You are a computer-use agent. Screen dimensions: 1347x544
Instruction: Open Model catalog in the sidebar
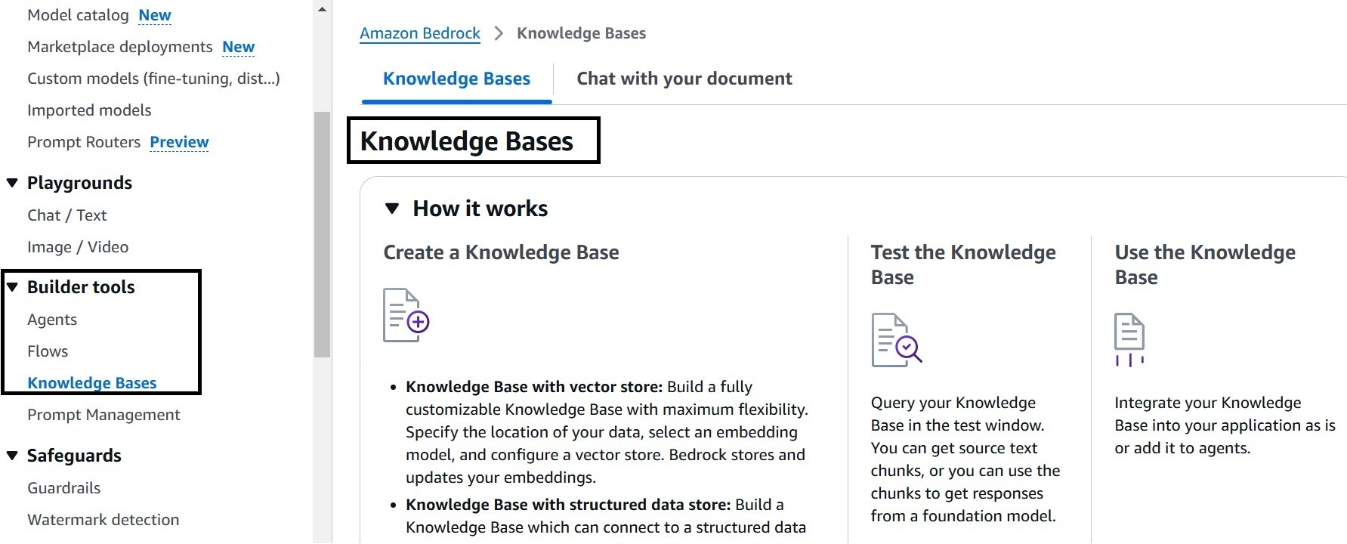78,15
